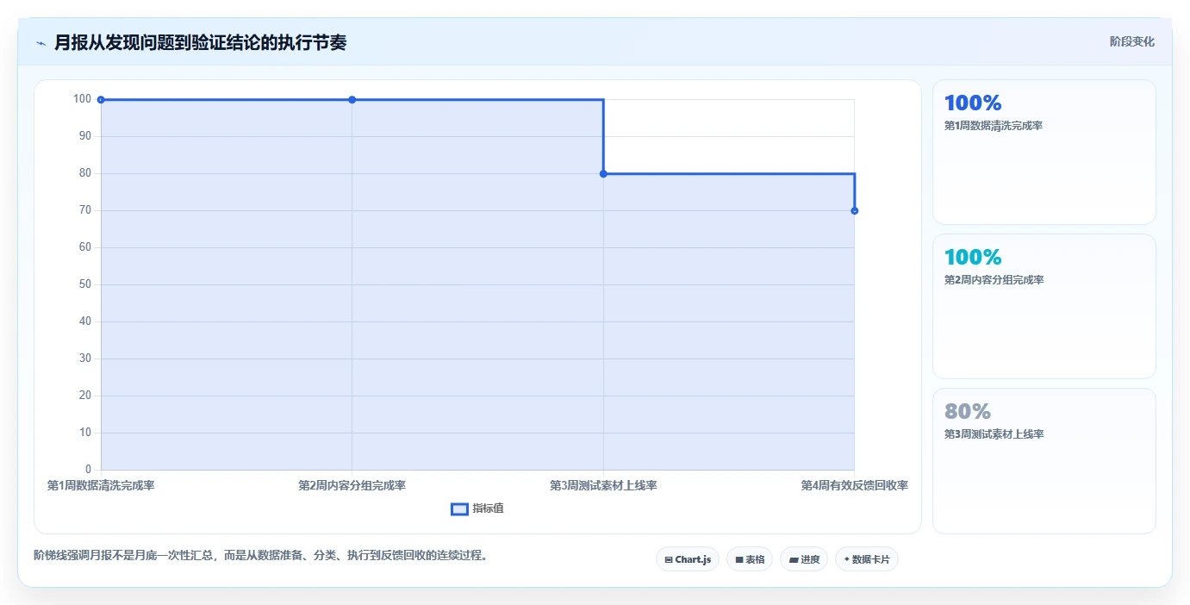Click the 指标值 legend label
Viewport: 1190px width, 605px height.
point(488,509)
